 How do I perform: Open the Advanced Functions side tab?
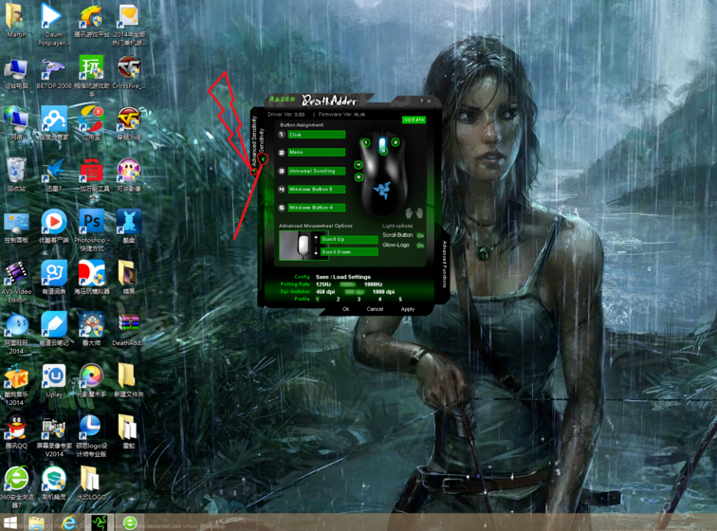[x=444, y=265]
